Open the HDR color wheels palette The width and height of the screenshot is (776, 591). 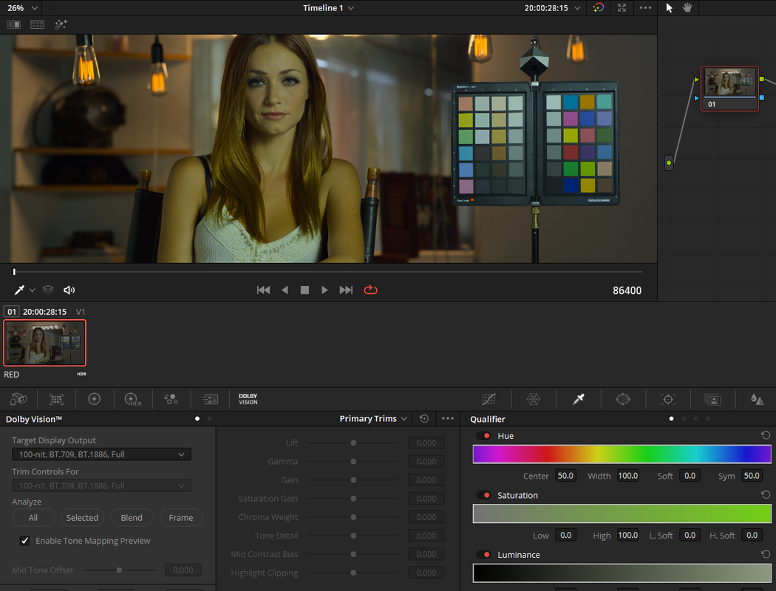click(x=132, y=399)
